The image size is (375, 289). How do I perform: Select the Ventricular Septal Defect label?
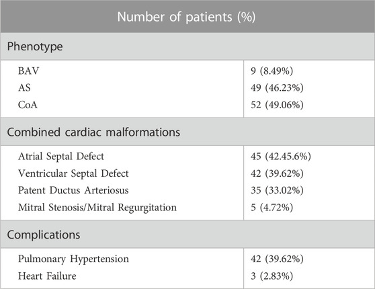coord(73,173)
